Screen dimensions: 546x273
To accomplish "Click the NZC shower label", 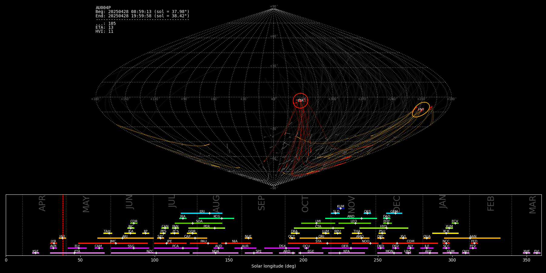I will (150, 251).
